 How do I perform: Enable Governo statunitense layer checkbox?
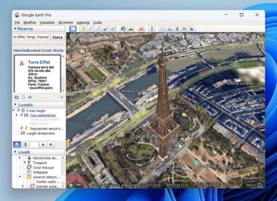(25, 177)
